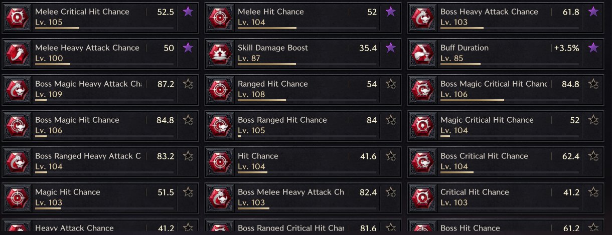Click the Boss Heavy Attack Chance icon

point(423,18)
